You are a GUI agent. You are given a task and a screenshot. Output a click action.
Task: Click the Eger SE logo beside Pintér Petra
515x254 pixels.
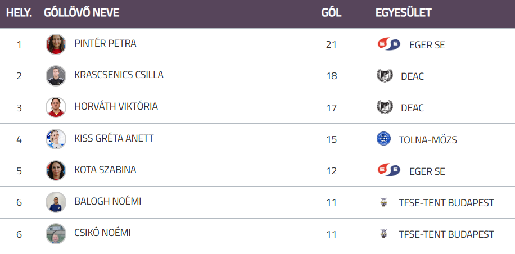pyautogui.click(x=388, y=44)
